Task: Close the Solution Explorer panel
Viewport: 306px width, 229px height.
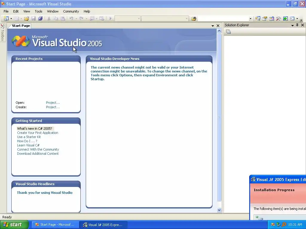Action: click(302, 25)
